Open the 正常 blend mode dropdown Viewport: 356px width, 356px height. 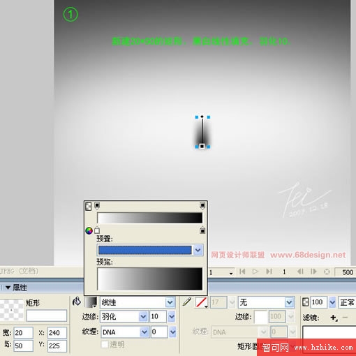click(x=347, y=302)
